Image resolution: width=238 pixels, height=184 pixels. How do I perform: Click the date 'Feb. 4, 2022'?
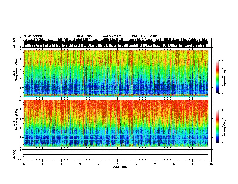point(84,36)
